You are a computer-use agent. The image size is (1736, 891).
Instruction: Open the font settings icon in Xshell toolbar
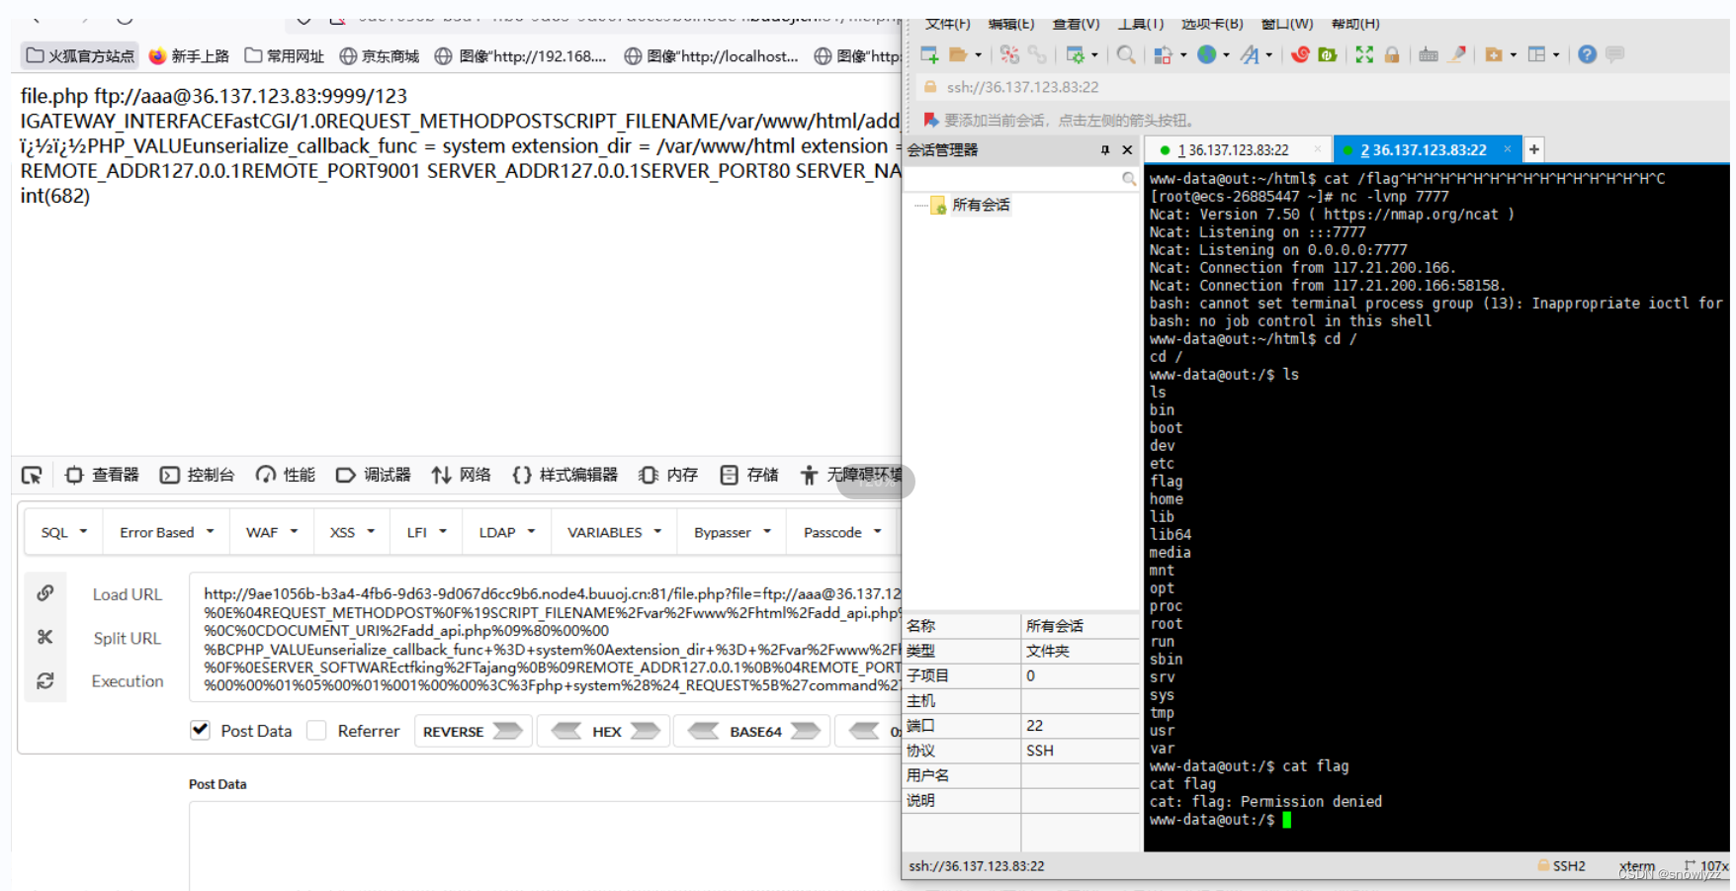1251,54
